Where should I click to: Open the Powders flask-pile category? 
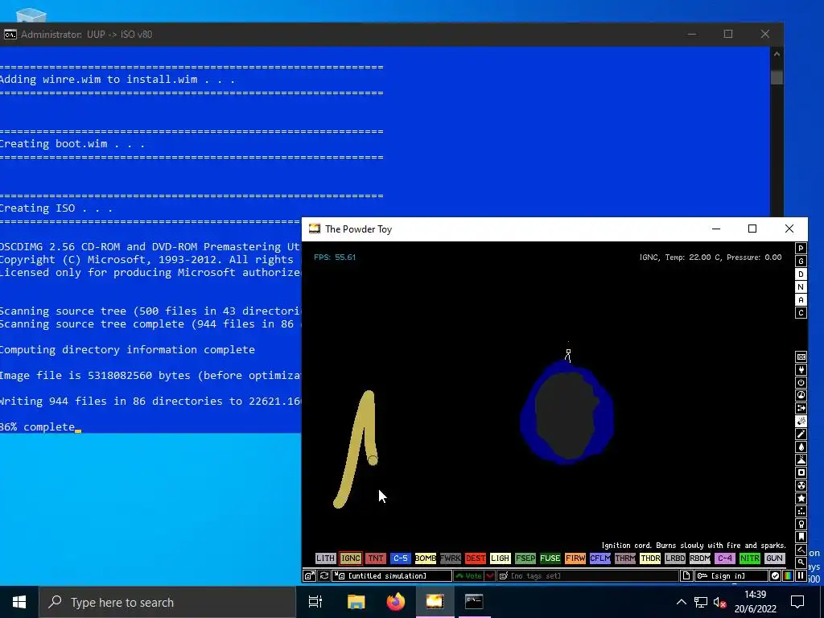point(801,459)
